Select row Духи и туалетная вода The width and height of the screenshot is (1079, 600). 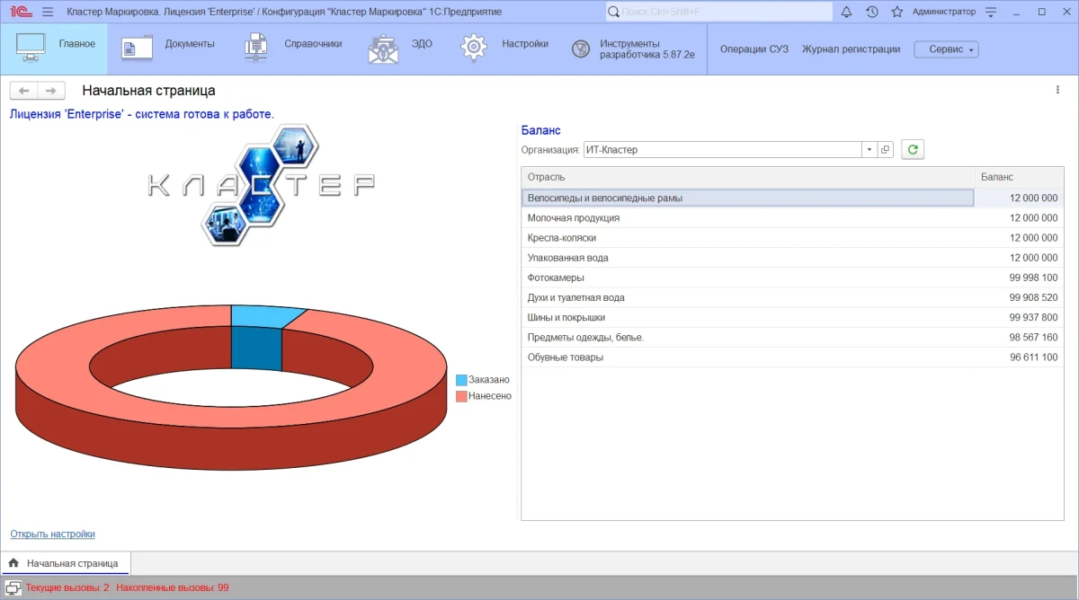click(792, 297)
